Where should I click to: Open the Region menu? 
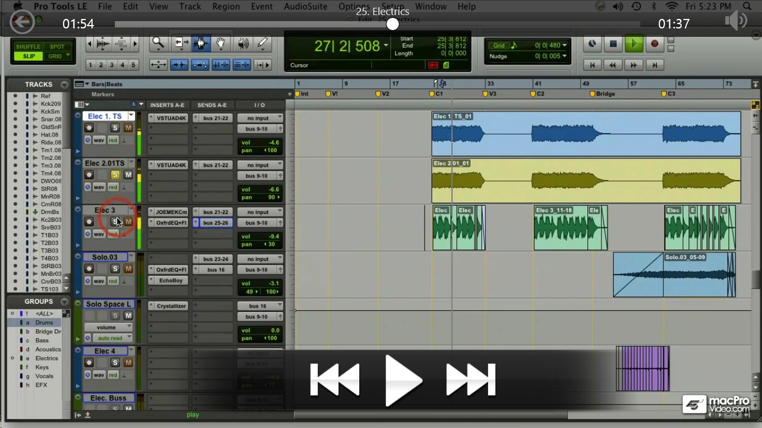pos(226,7)
